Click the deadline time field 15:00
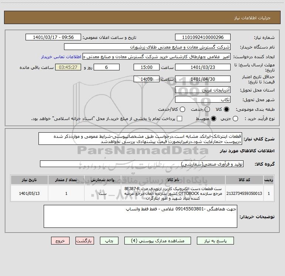This screenshot has height=276, width=285. tap(147, 67)
